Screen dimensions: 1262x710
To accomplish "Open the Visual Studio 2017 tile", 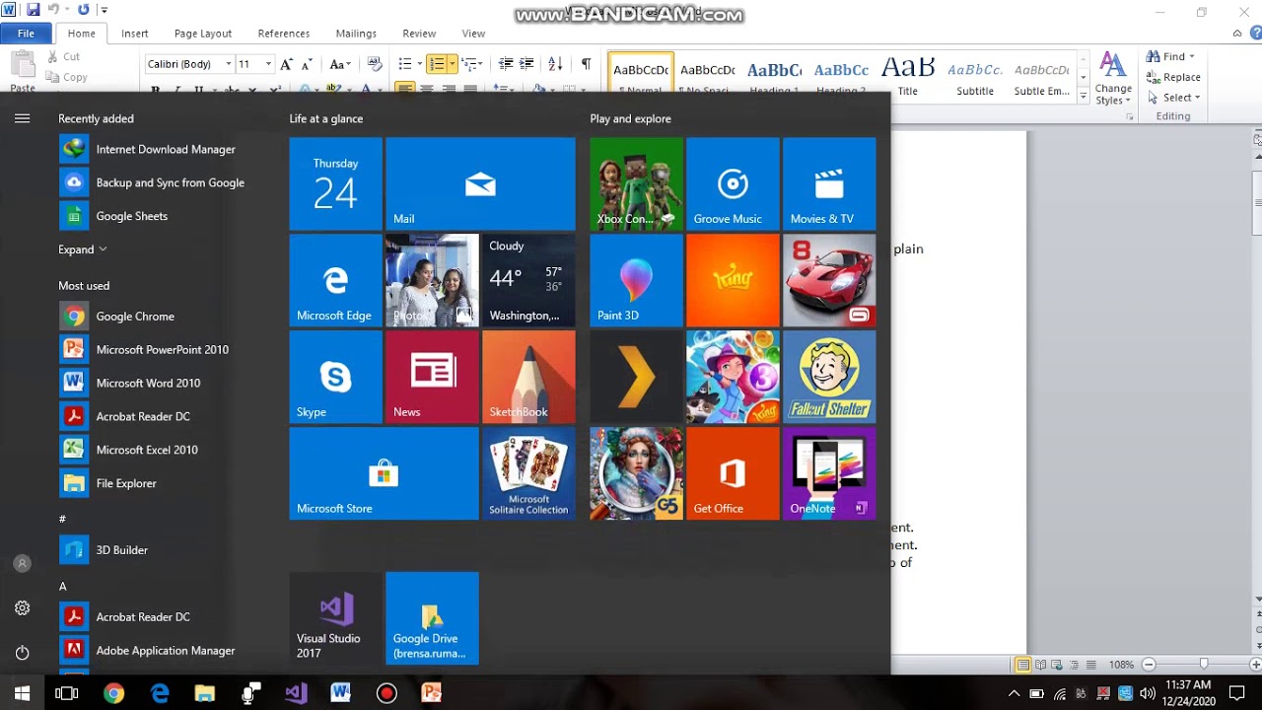I will pyautogui.click(x=335, y=618).
